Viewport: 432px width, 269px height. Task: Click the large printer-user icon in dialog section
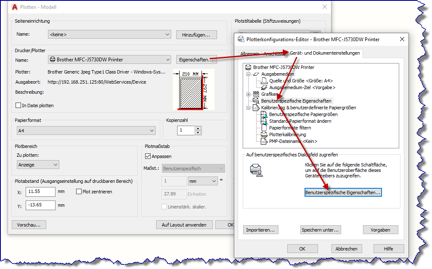coord(257,170)
